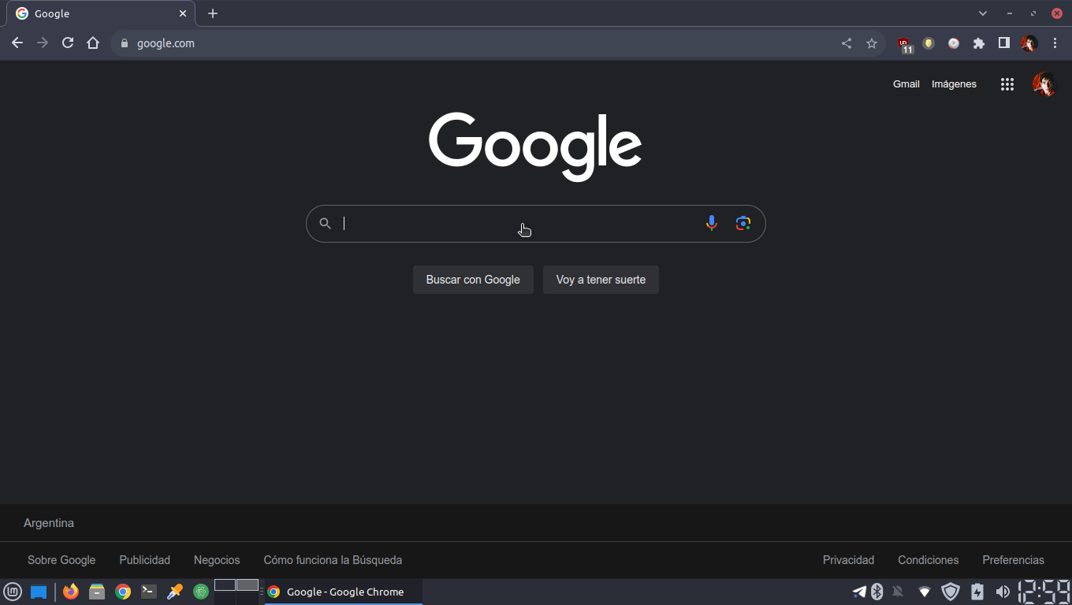Open the Google apps grid

pos(1007,84)
